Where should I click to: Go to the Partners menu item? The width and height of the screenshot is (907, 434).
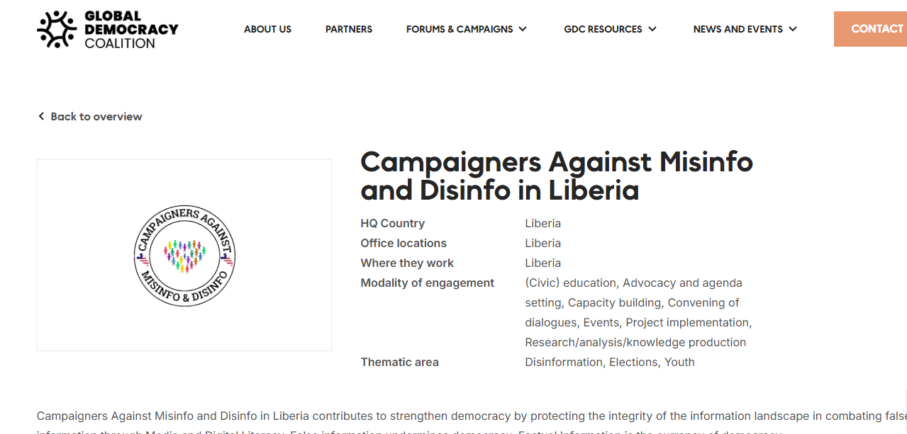[x=348, y=29]
